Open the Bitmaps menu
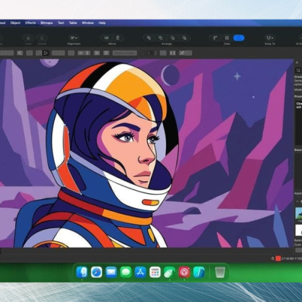Viewport: 302px width, 302px height. (x=47, y=23)
